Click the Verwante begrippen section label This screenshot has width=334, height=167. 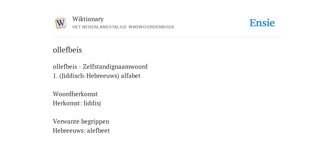pyautogui.click(x=81, y=122)
